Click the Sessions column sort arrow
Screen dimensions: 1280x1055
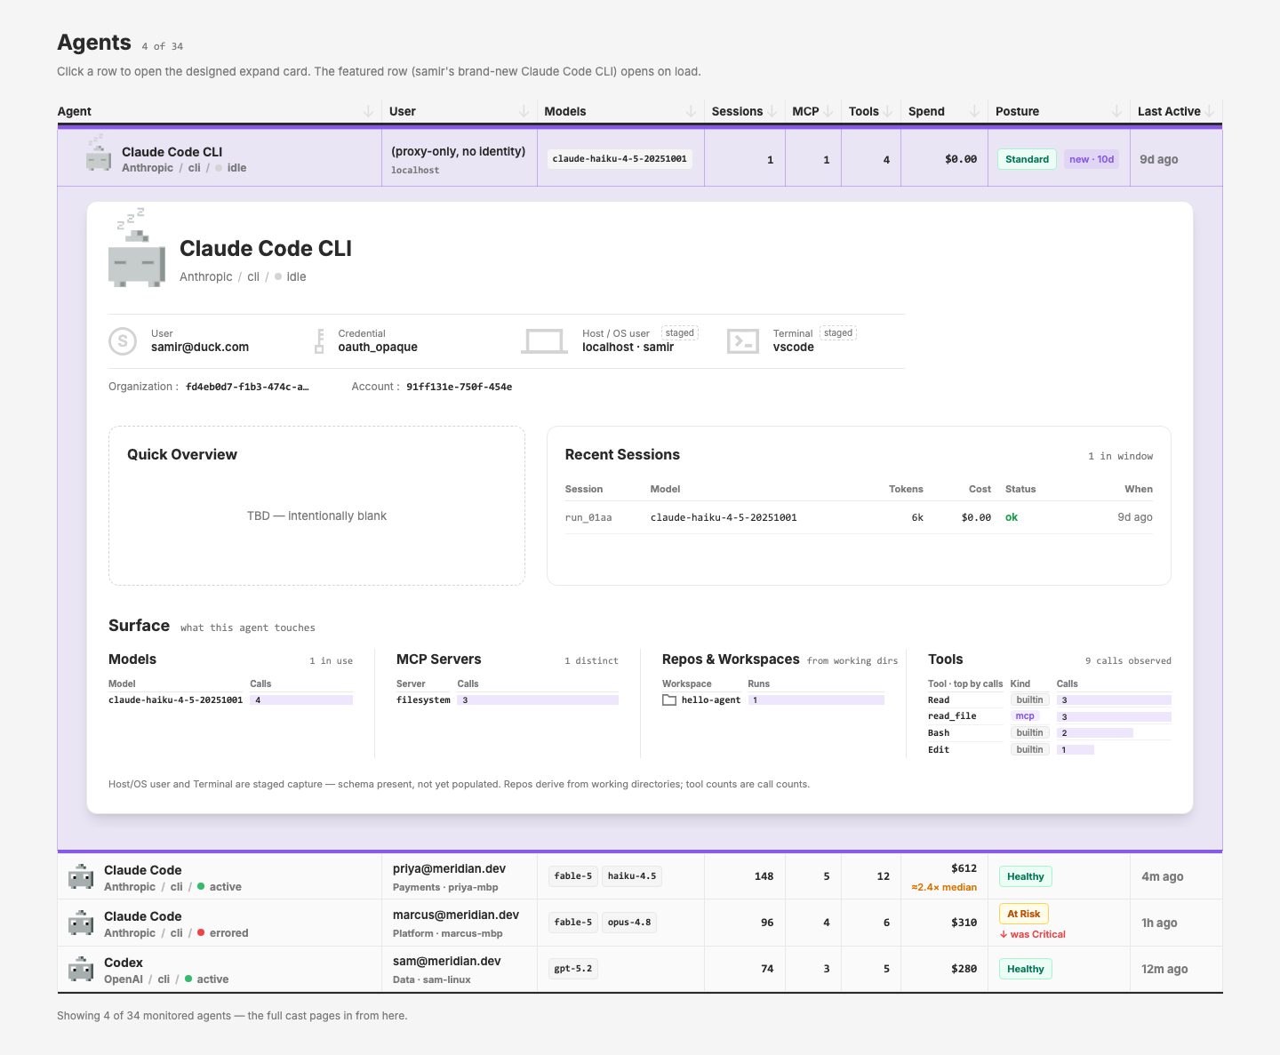(772, 111)
